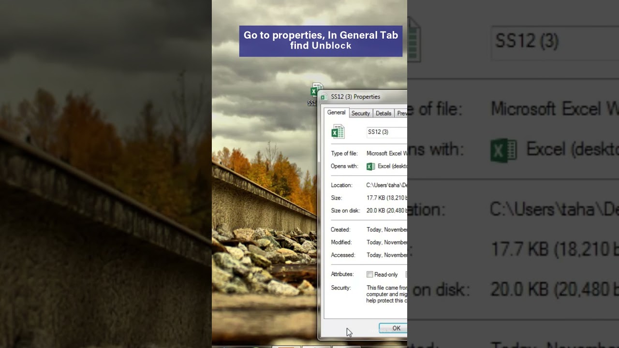619x348 pixels.
Task: Click the SS12 (3) file name field
Action: (x=386, y=132)
